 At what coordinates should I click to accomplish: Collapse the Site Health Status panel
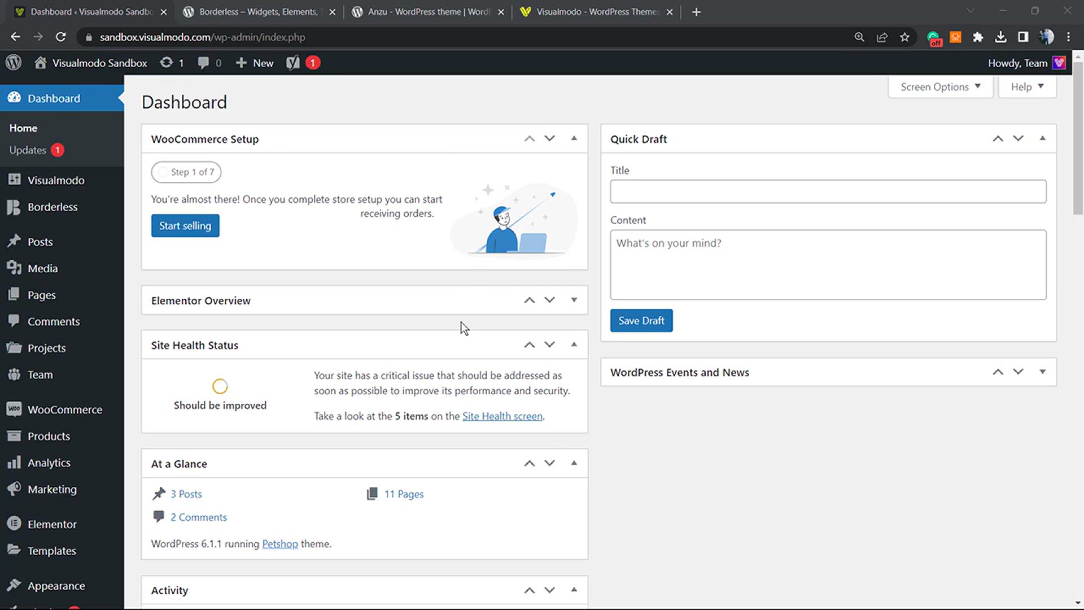(574, 345)
